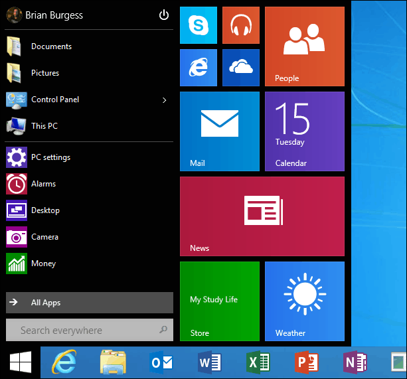Select the Money label
This screenshot has width=407, height=379.
pos(43,264)
